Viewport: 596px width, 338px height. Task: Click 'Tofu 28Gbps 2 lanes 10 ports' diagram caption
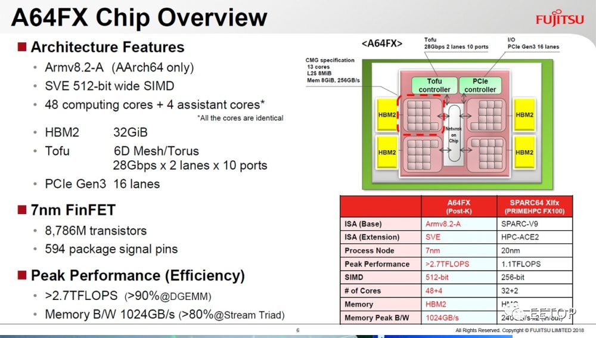456,44
